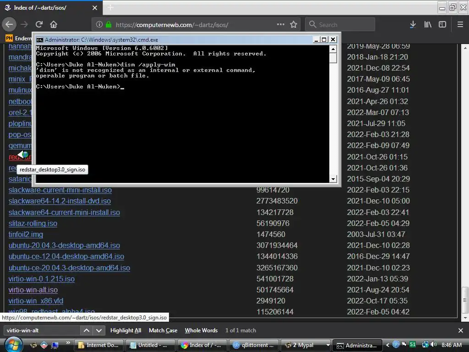The height and width of the screenshot is (352, 469).
Task: Switch to Administrator cmd taskbar button
Action: pos(357,345)
